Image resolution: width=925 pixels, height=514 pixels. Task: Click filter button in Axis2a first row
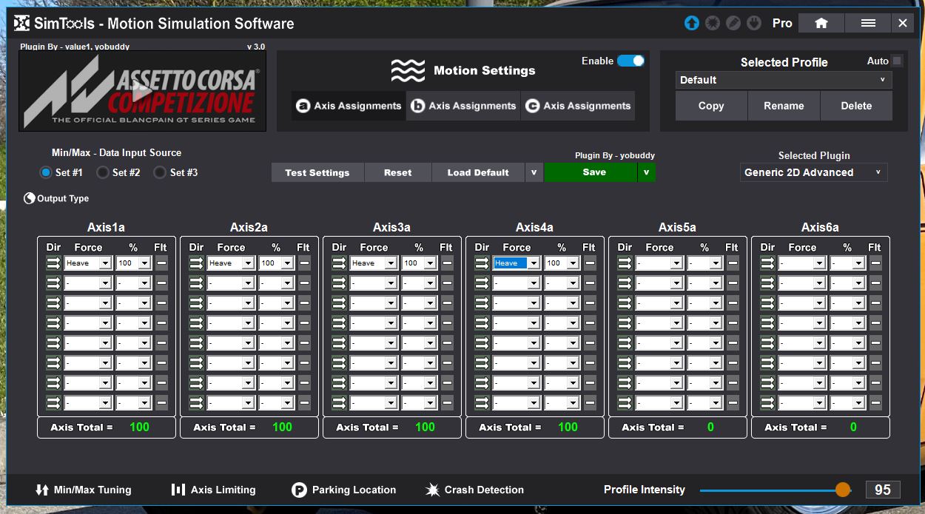[x=304, y=263]
